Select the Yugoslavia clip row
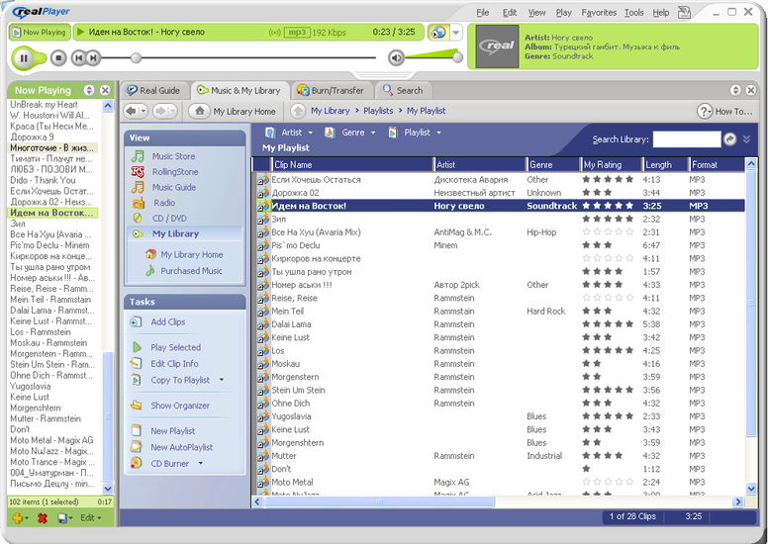 tap(499, 416)
